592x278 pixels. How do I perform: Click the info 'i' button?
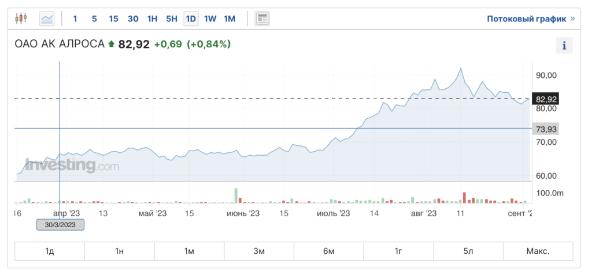564,46
